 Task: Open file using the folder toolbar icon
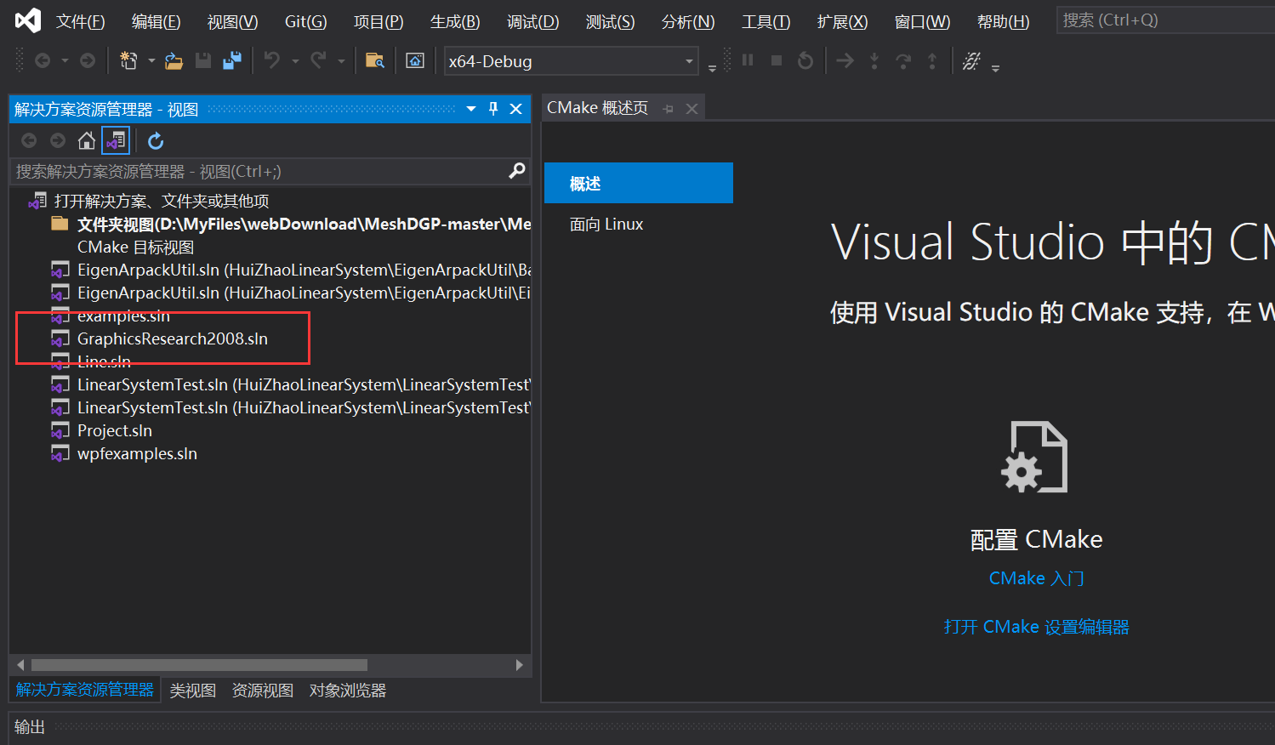pos(174,60)
